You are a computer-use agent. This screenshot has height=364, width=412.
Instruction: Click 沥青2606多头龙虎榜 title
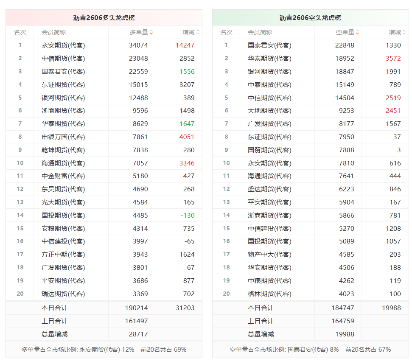pos(104,17)
